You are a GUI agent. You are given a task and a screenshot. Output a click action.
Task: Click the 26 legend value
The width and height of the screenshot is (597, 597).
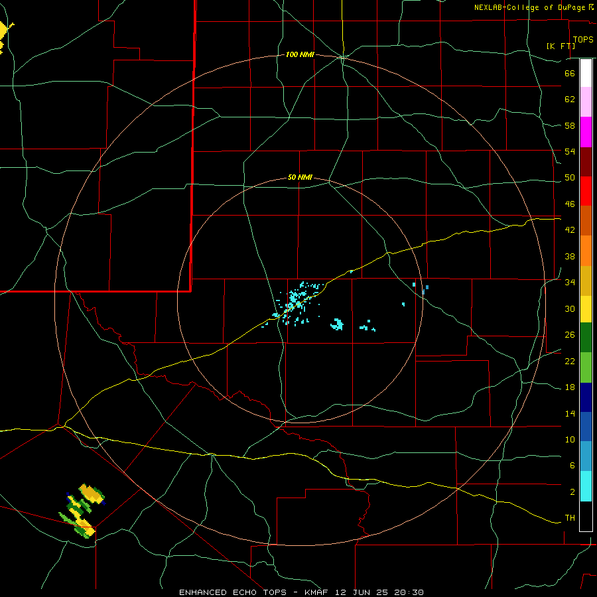tap(570, 335)
